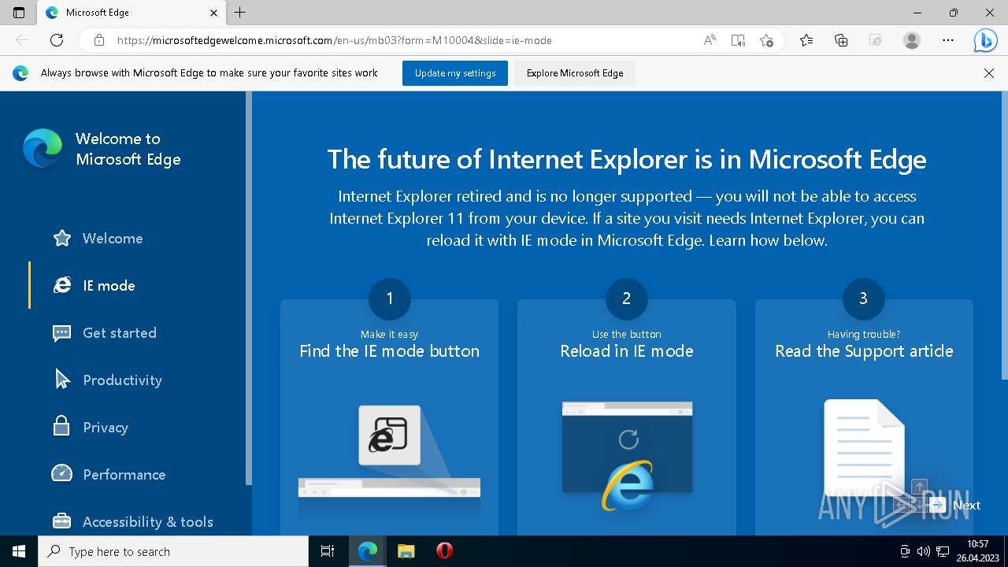Click Update my settings button
The image size is (1008, 567).
(x=455, y=73)
